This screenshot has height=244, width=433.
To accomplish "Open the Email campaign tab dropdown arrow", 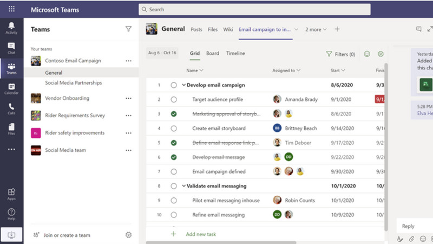I will point(296,29).
